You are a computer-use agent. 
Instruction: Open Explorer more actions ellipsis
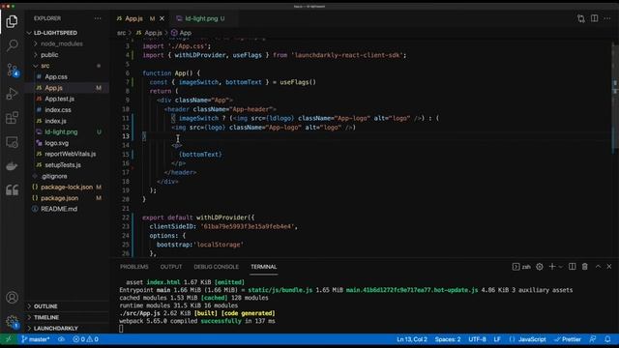pyautogui.click(x=98, y=18)
